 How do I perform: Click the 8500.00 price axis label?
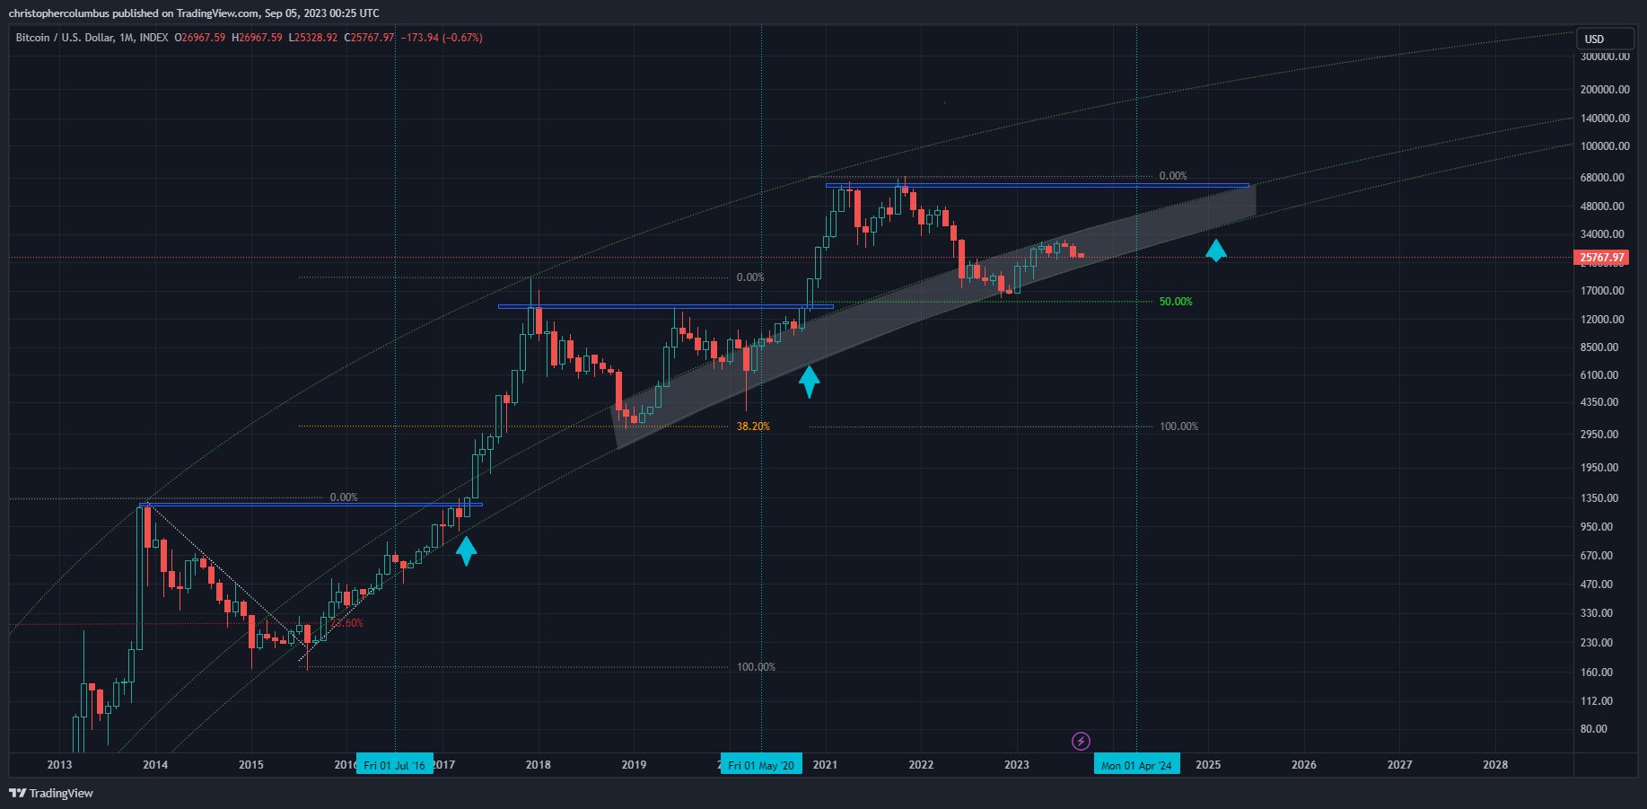coord(1599,347)
